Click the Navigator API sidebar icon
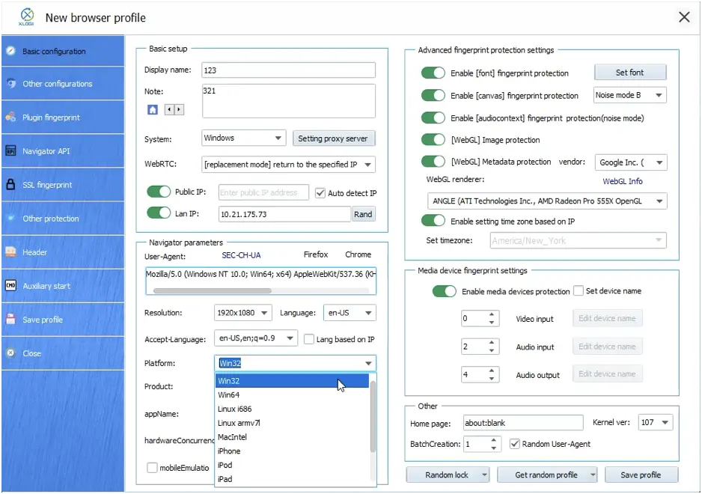Image resolution: width=702 pixels, height=494 pixels. [10, 150]
